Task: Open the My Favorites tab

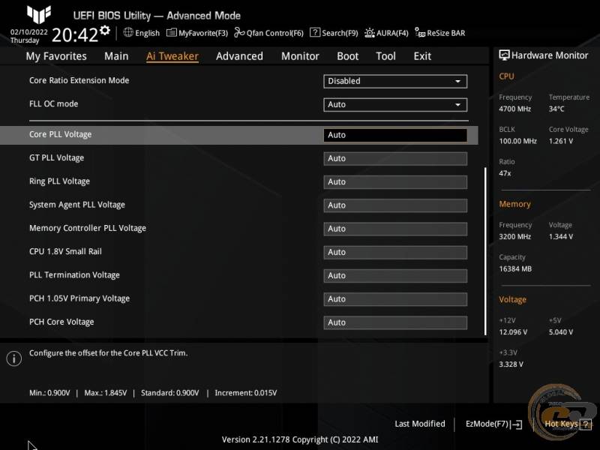Action: 56,56
